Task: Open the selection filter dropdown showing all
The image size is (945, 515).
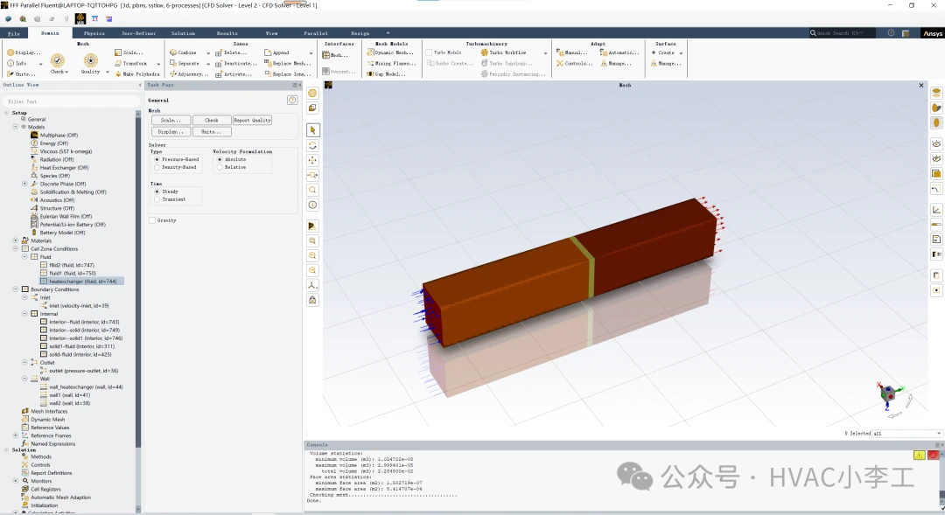Action: 907,433
